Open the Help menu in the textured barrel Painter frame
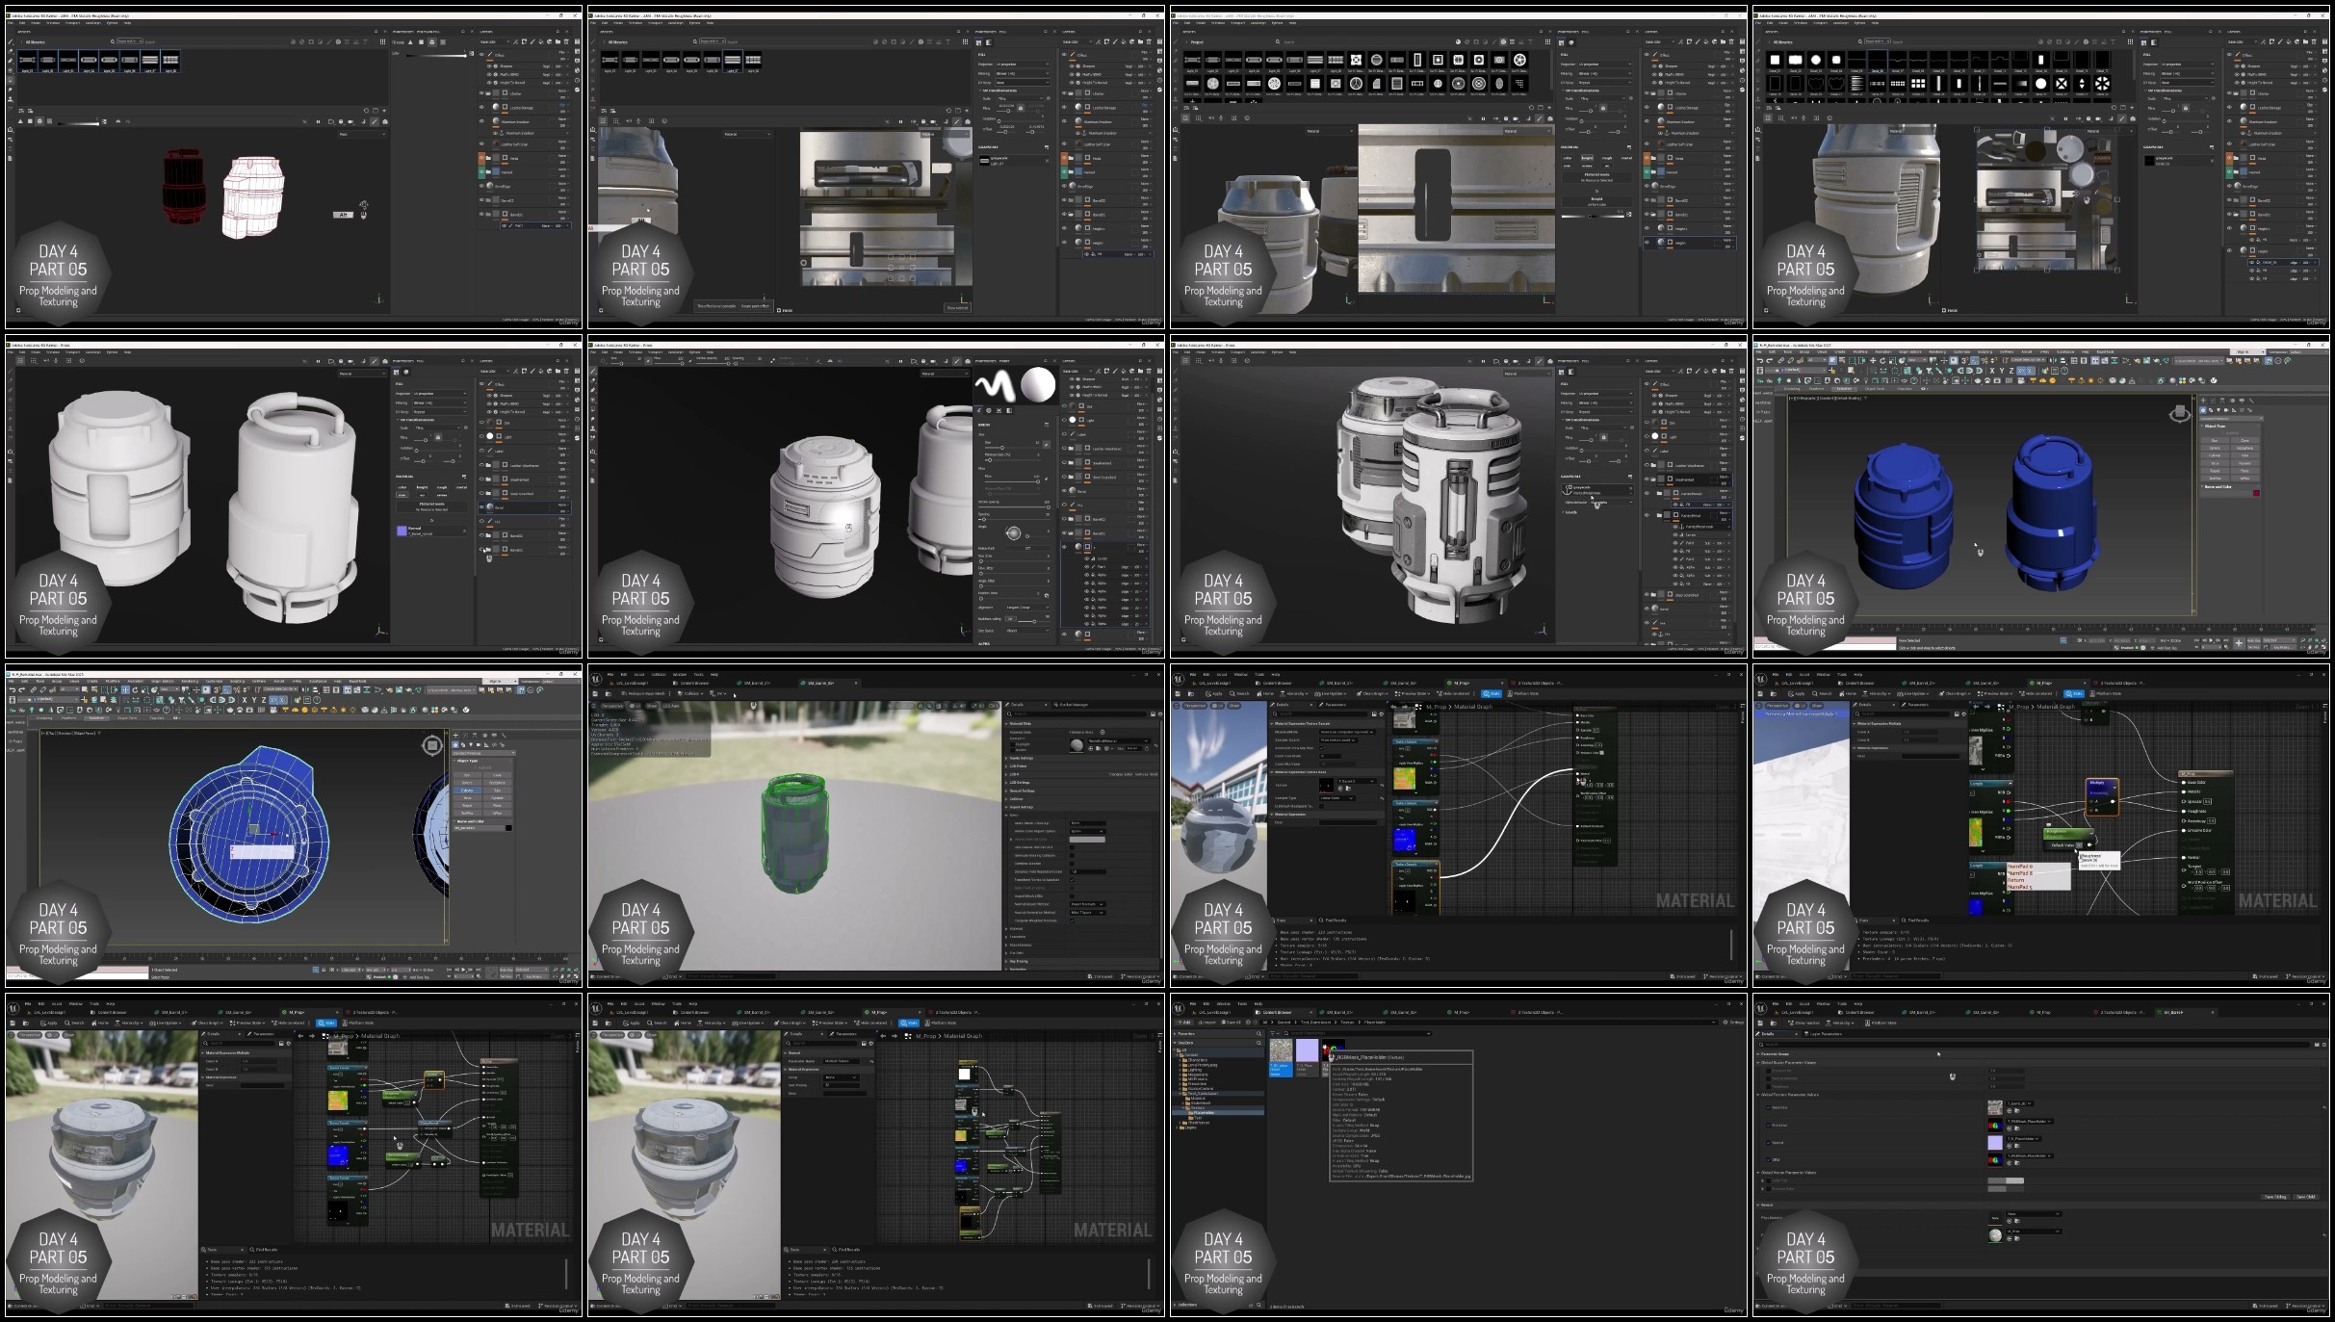The image size is (2335, 1322). click(x=1292, y=352)
